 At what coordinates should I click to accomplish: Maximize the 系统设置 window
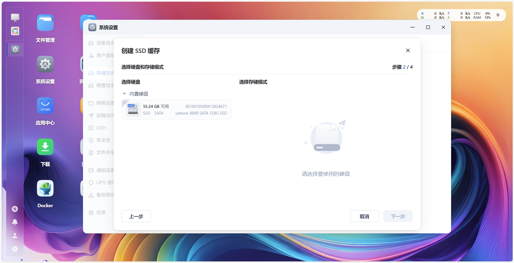coord(428,27)
